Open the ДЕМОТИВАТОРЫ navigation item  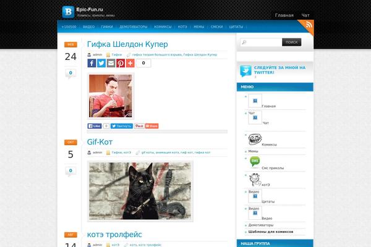tap(134, 27)
